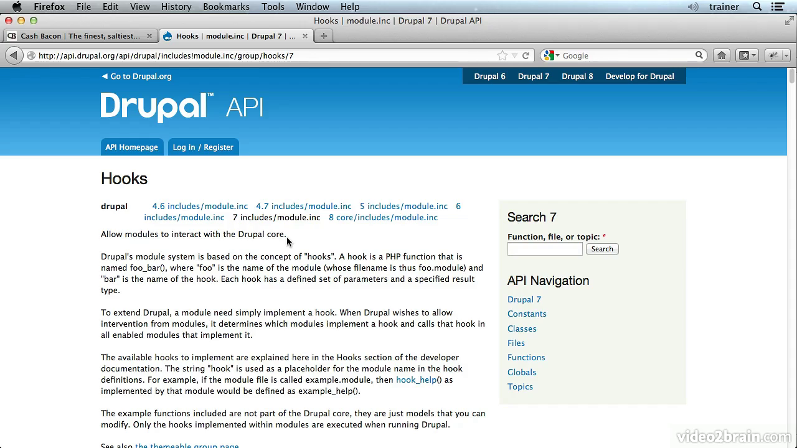Open the File menu
Image resolution: width=797 pixels, height=448 pixels.
pyautogui.click(x=83, y=7)
